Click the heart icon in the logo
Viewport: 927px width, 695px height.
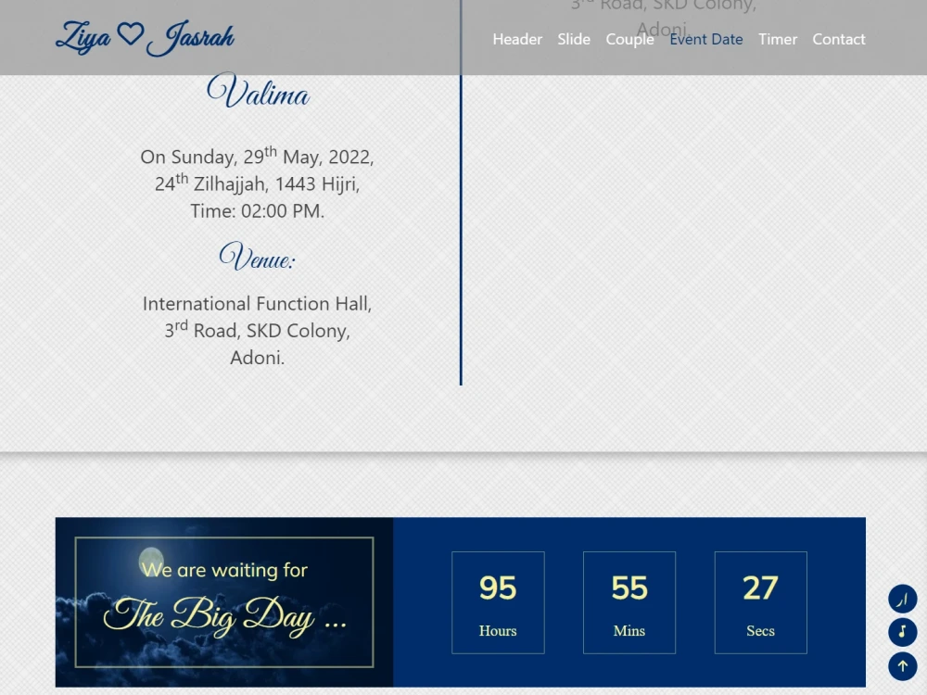[x=130, y=33]
